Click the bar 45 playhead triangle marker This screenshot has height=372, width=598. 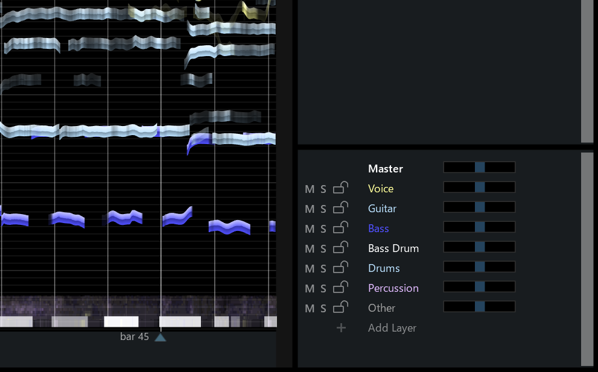[x=160, y=337]
